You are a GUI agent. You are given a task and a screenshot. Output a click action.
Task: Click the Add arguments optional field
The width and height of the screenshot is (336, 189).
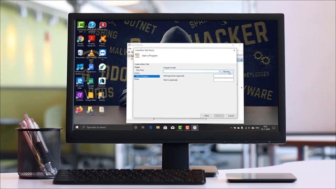point(224,76)
